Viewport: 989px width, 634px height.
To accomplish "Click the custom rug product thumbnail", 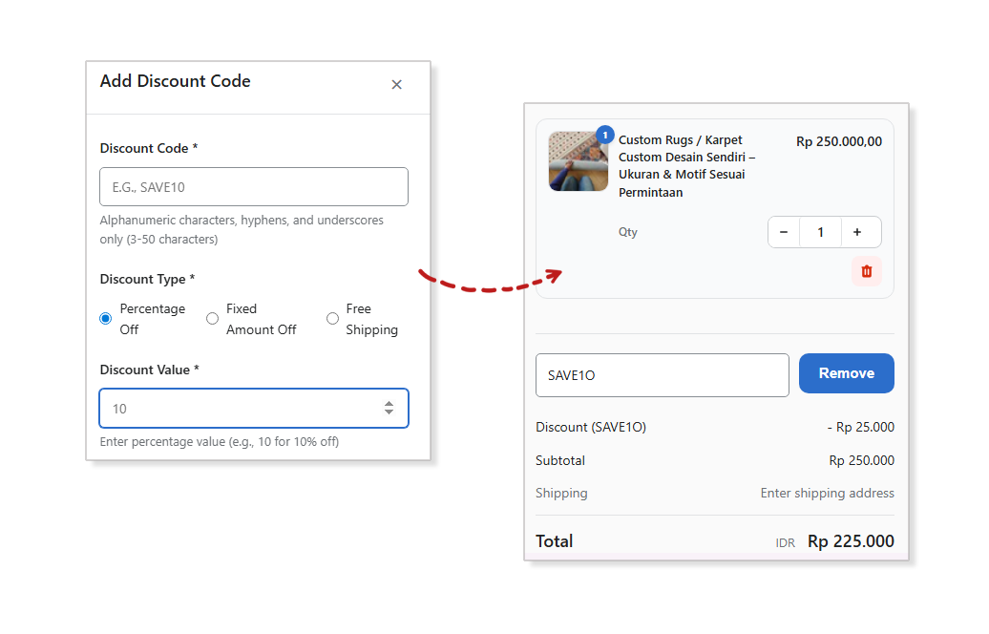I will click(577, 162).
